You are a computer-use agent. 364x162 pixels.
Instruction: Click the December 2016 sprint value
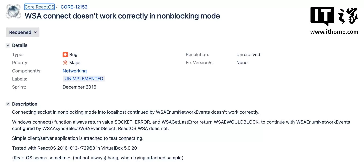[x=79, y=87]
